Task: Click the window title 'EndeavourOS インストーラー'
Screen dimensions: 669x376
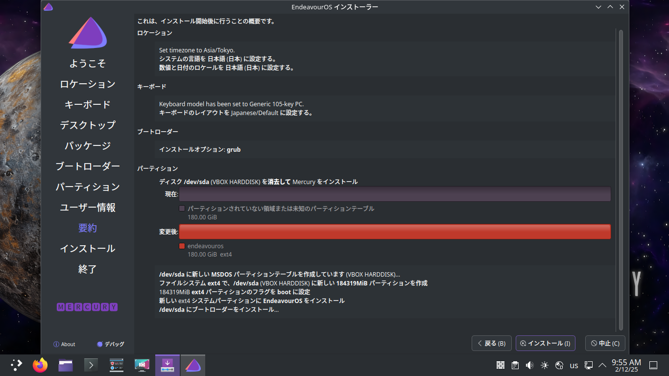Action: pos(334,7)
